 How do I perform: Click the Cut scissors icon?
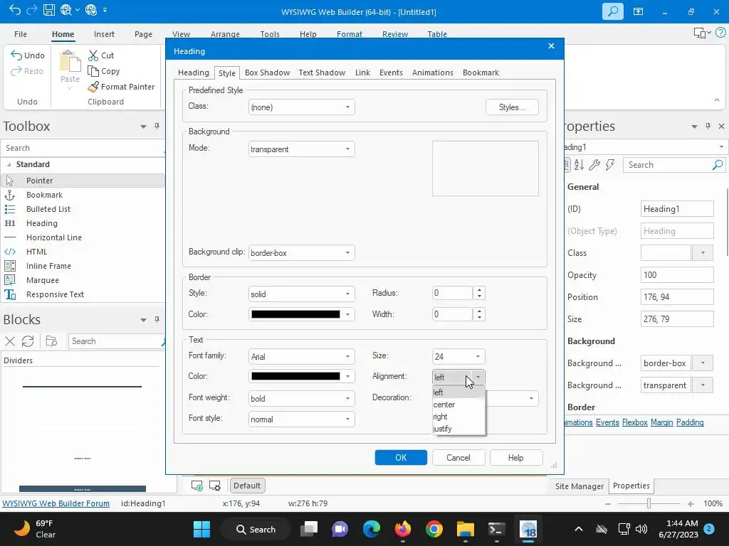[93, 55]
